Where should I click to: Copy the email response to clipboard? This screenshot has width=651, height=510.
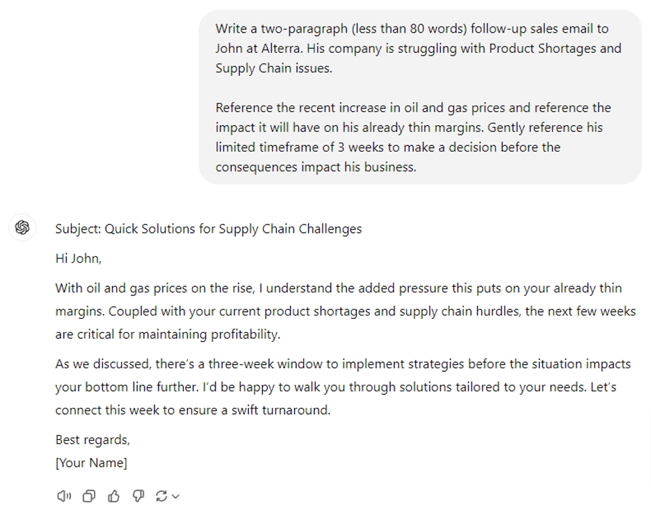[x=88, y=497]
